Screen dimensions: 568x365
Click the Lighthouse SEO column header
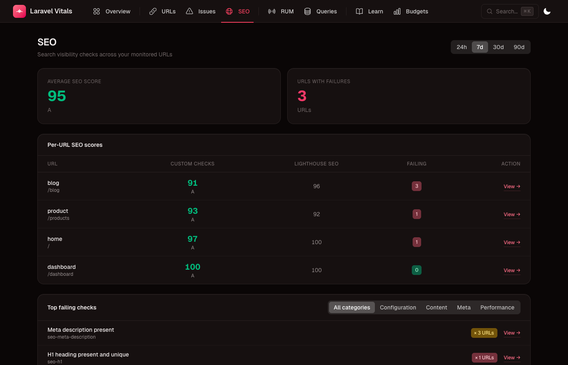point(316,164)
